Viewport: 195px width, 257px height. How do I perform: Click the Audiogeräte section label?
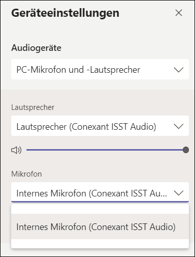(36, 48)
